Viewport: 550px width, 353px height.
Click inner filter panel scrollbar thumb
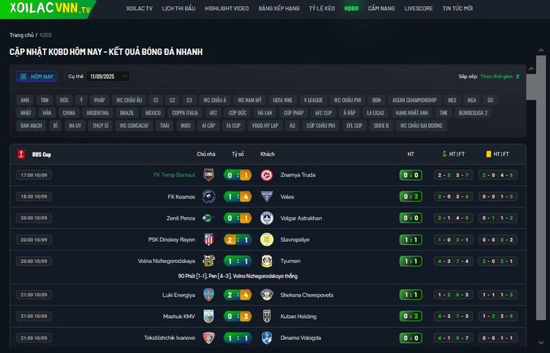coord(531,87)
